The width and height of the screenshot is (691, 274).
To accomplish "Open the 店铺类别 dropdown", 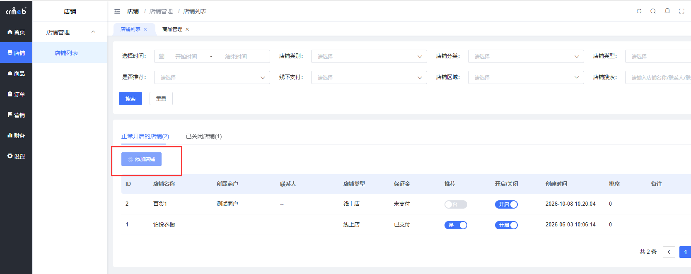I will coord(369,56).
